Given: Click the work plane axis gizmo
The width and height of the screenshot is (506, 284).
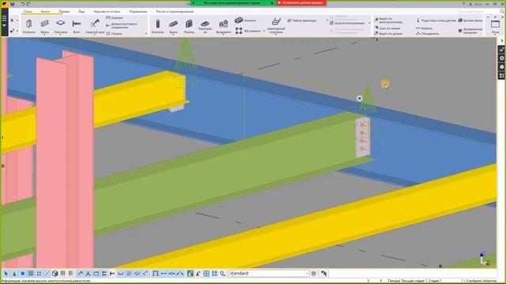Looking at the screenshot, I should click(485, 259).
